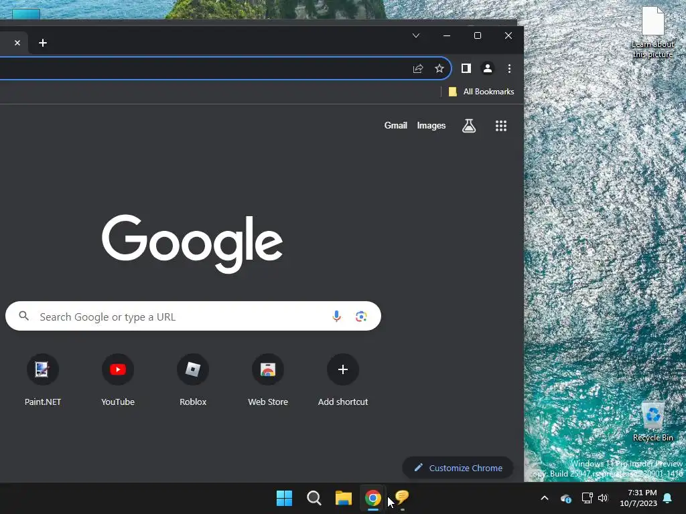Click the Google logo

point(192,244)
